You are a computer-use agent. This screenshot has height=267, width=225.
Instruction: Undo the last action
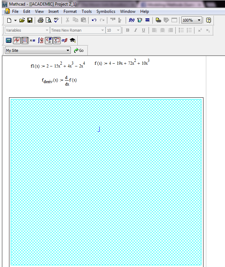click(94, 20)
